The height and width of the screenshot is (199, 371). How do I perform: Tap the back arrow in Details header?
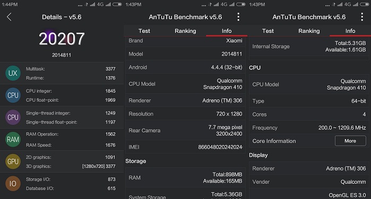point(9,17)
